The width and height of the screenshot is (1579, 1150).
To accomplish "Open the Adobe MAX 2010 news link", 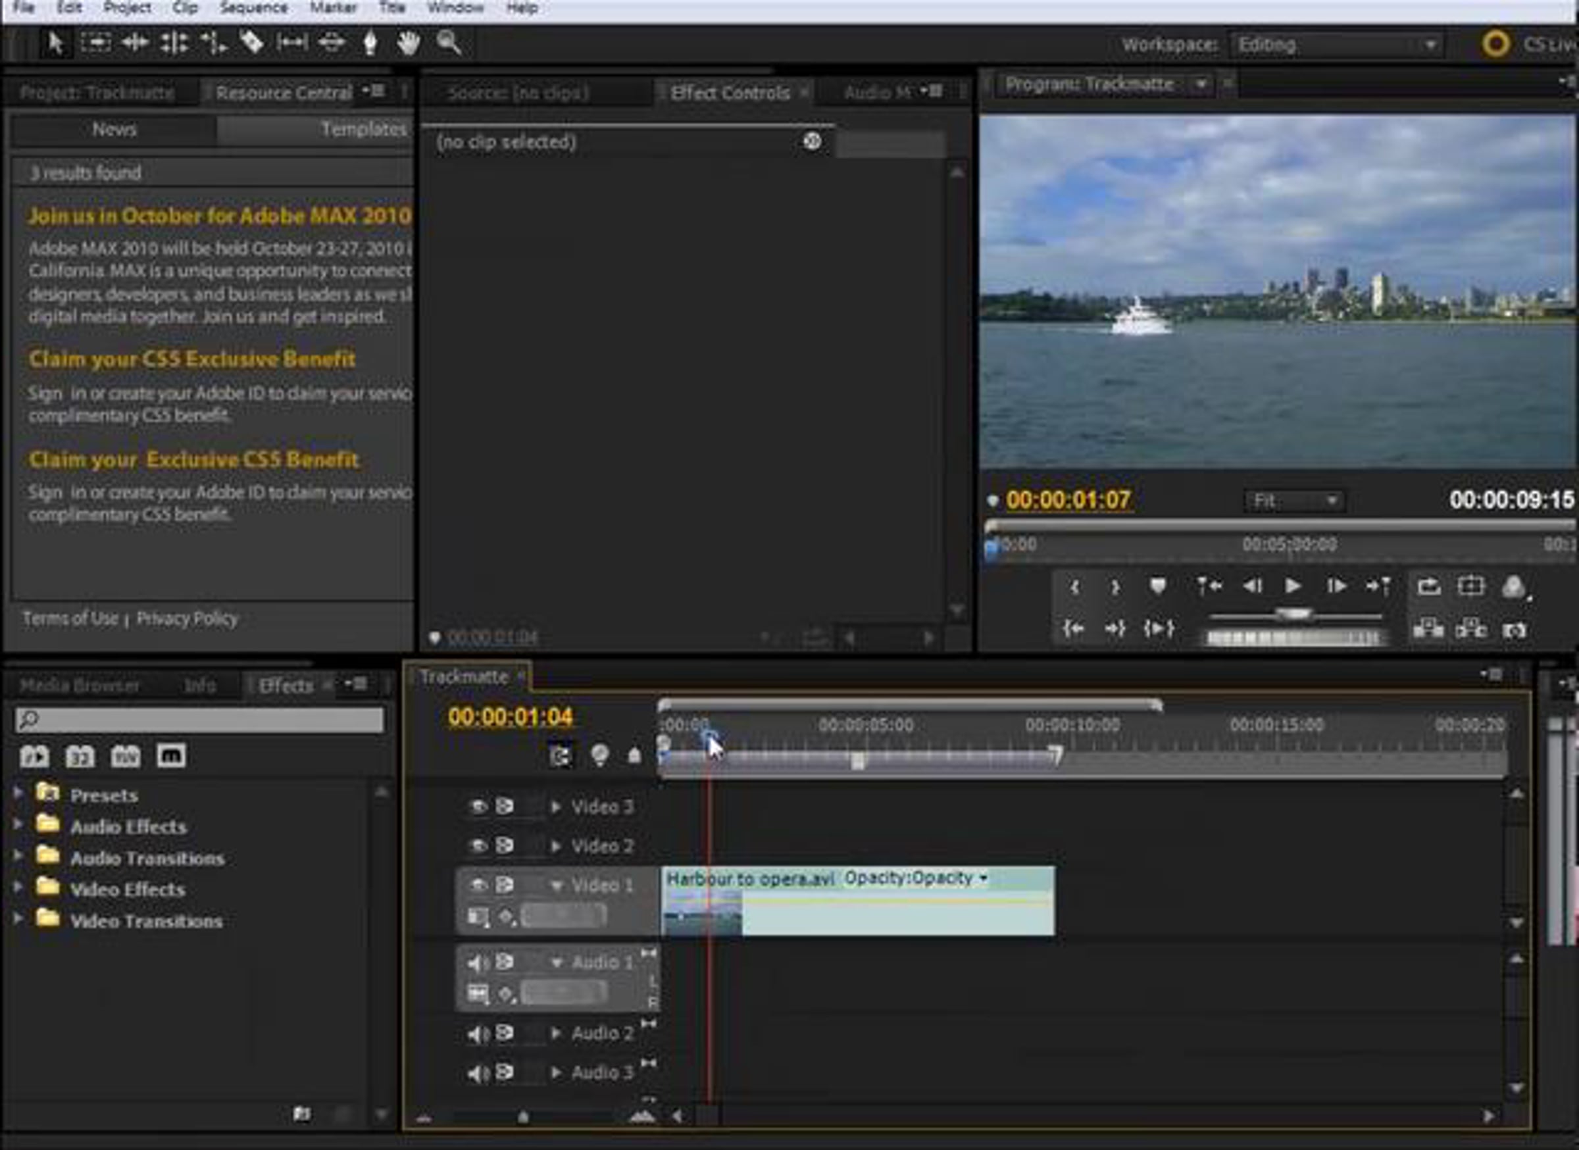I will 220,216.
